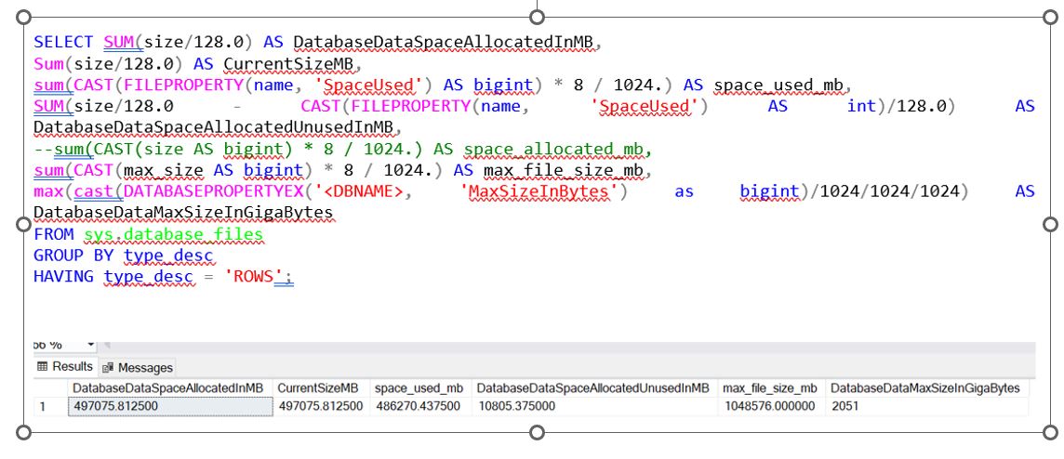Viewport: 1064px width, 459px height.
Task: Select the cell showing 1048576.000000
Action: click(769, 406)
